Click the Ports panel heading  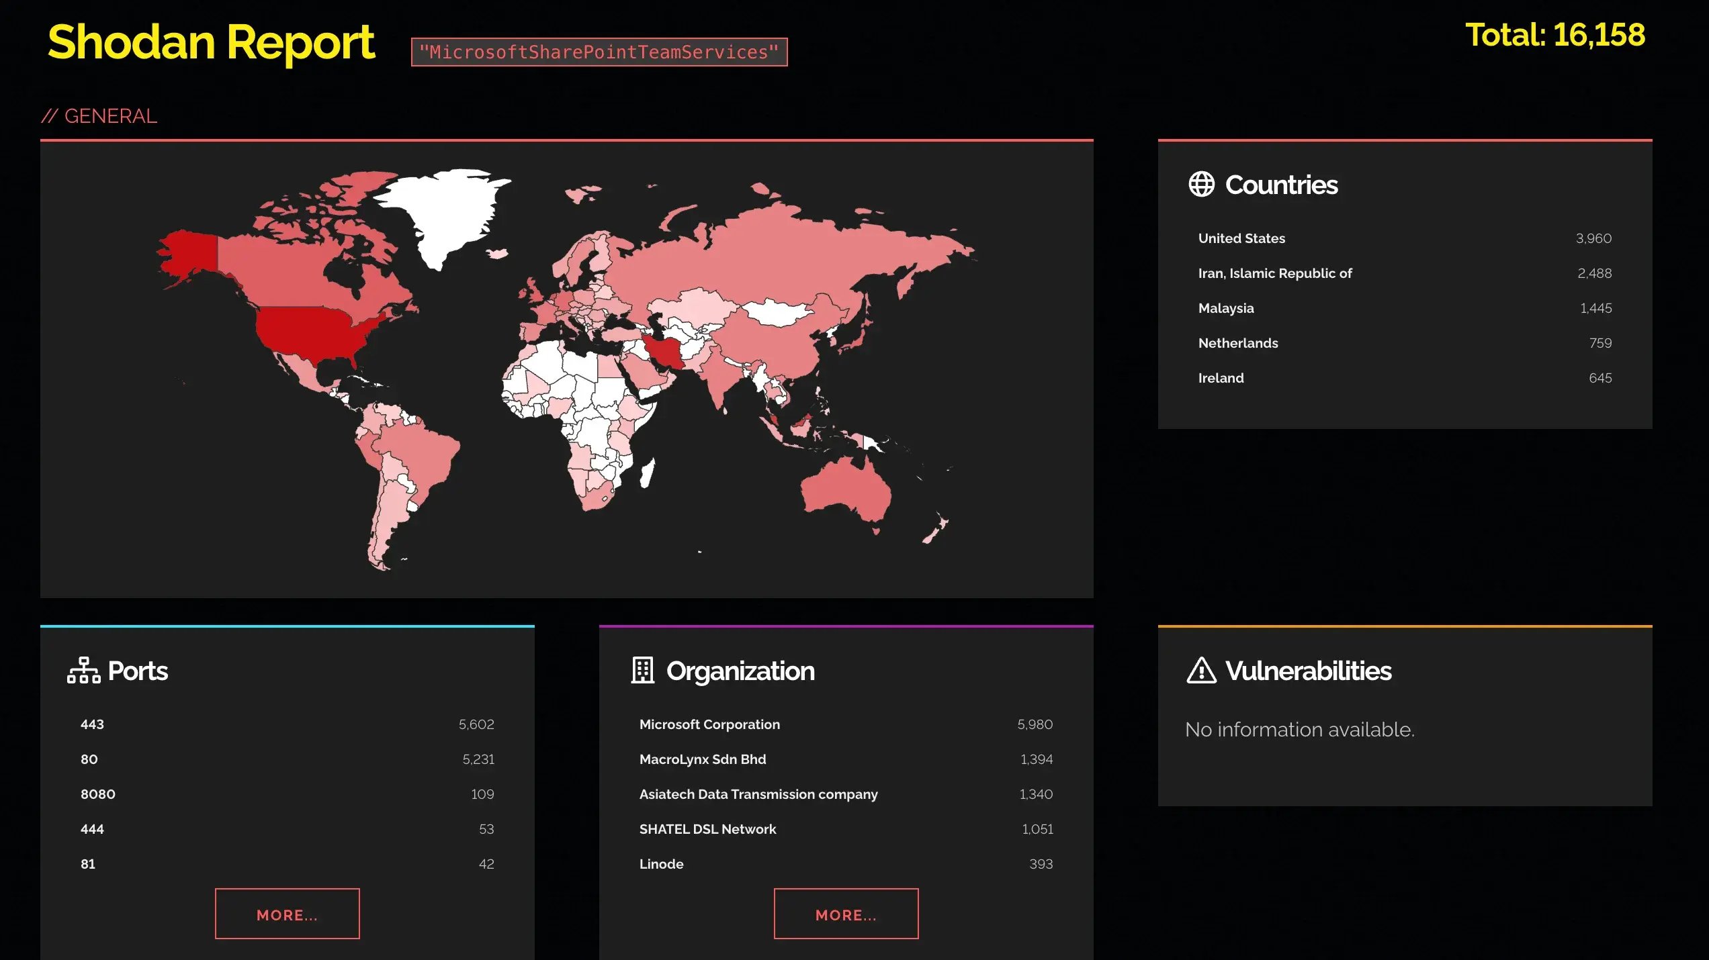[138, 671]
